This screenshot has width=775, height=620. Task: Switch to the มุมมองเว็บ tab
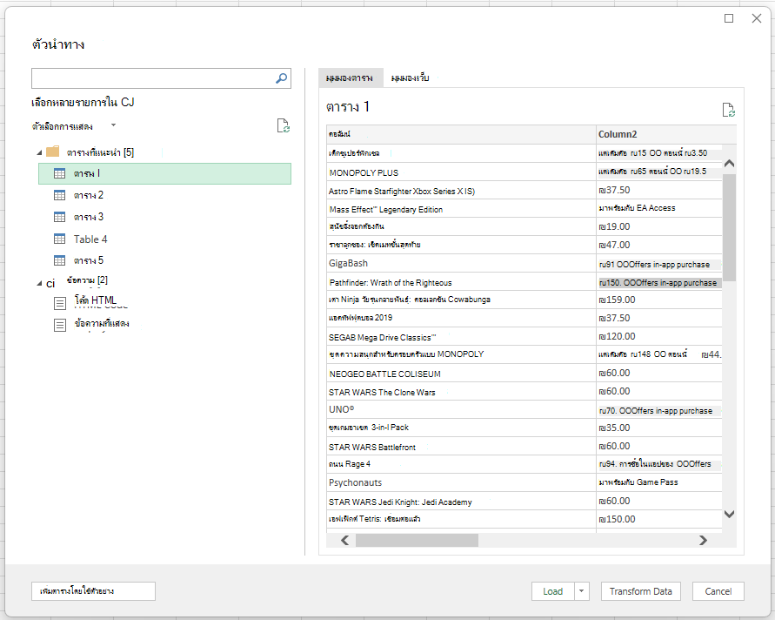(x=411, y=77)
